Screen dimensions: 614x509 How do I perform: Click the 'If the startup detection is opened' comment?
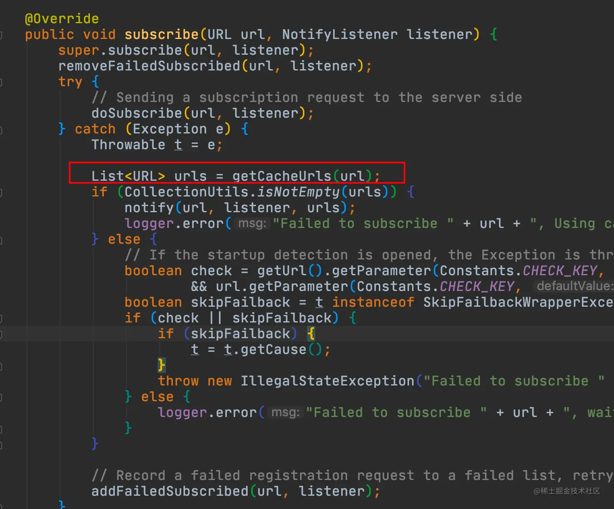tap(369, 255)
